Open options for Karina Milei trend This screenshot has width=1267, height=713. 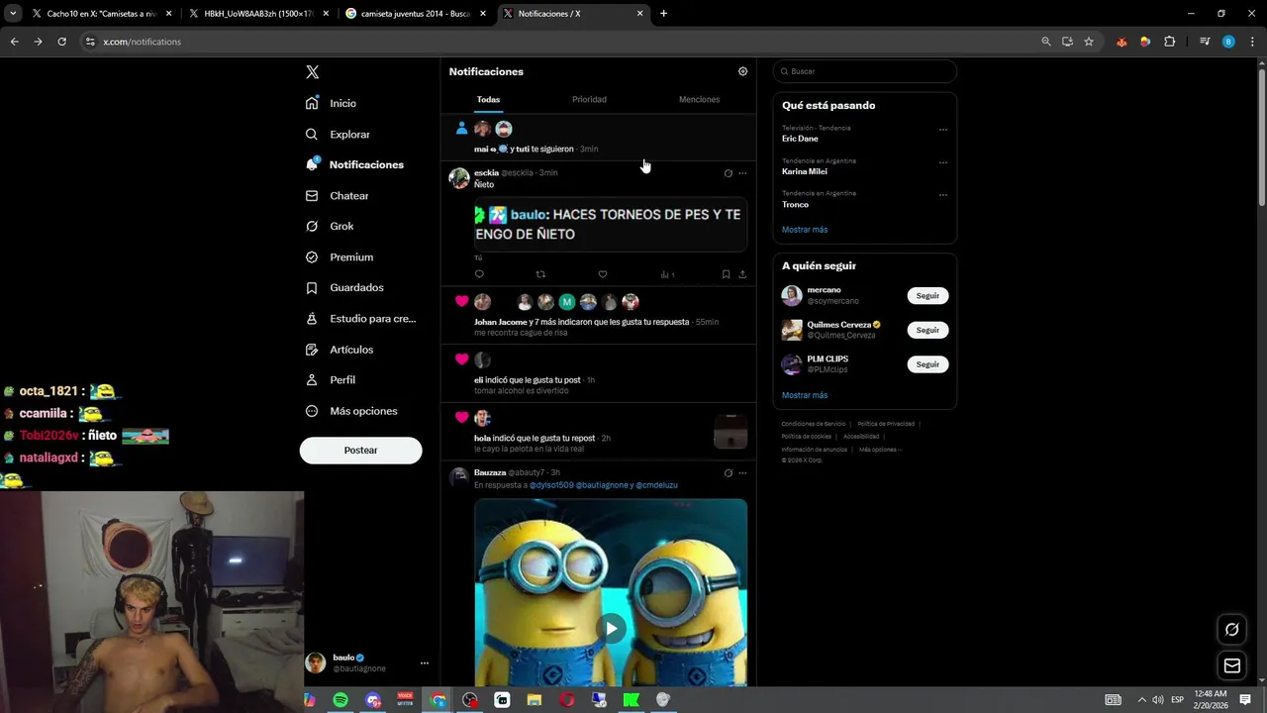942,162
